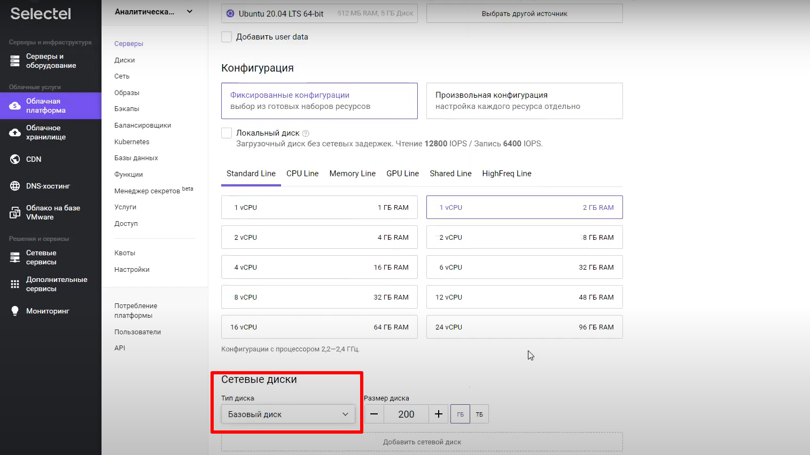The image size is (810, 455).
Task: Select the 24 vCPU 96 ГБ RAM configuration
Action: coord(525,327)
